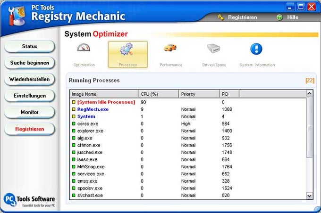The height and width of the screenshot is (213, 321).
Task: Click the key icon beside Registrieren
Action: (221, 17)
